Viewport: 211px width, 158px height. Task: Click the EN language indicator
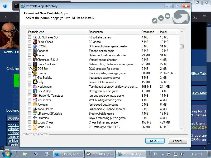point(155,154)
